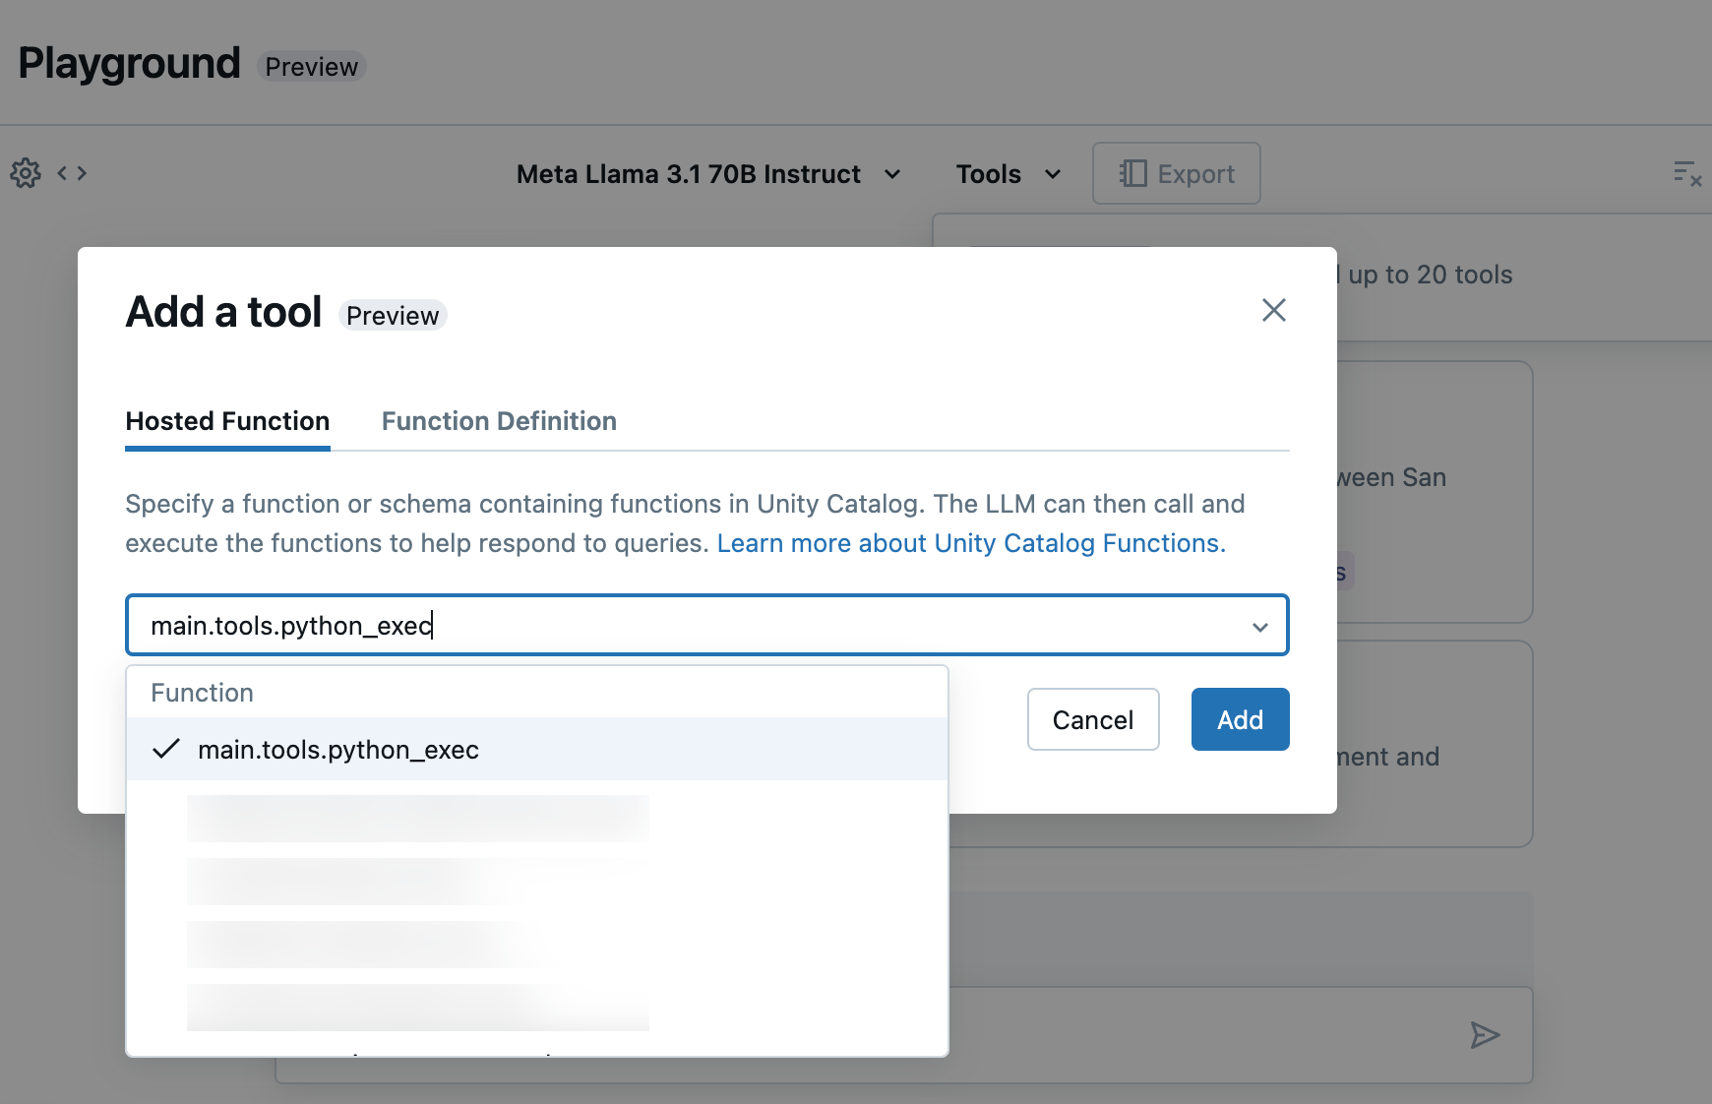Click the Add button to confirm
The image size is (1712, 1104).
coord(1240,719)
